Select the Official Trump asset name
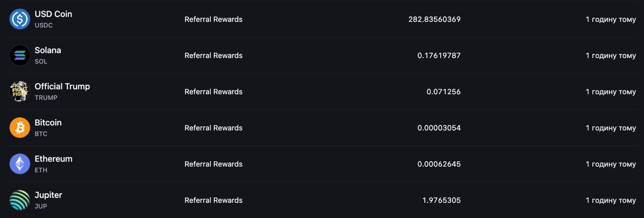This screenshot has width=644, height=218. point(62,86)
